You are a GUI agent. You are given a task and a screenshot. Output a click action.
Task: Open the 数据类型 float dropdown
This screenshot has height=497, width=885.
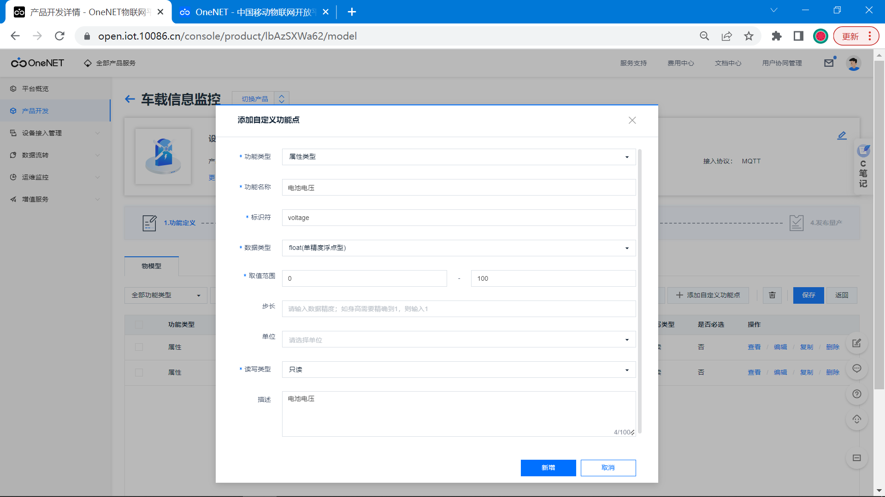(x=458, y=248)
